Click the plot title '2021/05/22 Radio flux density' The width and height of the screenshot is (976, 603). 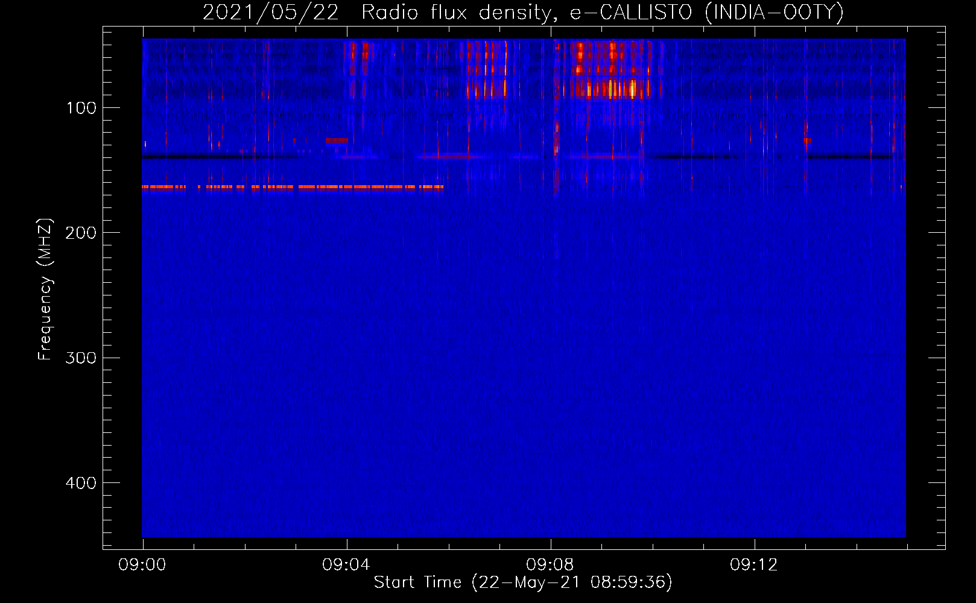376,12
